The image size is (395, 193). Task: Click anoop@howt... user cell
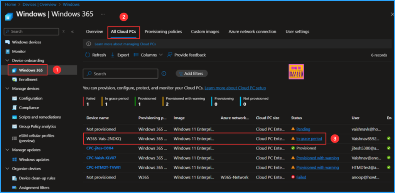tap(366, 177)
